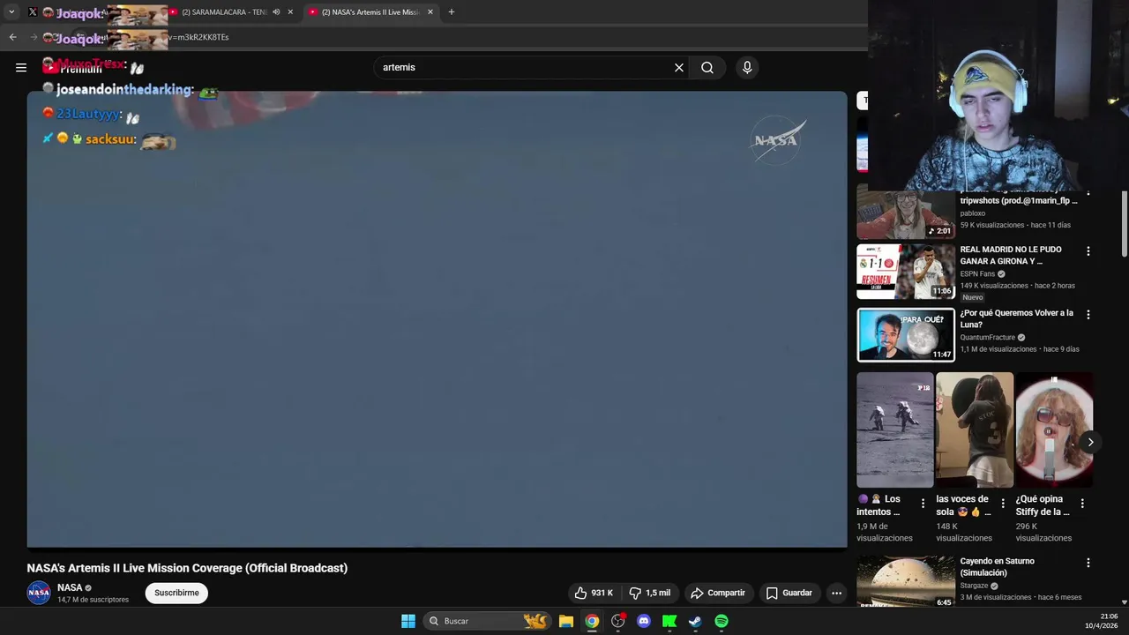Like the video with 931 K thumbs up
Image resolution: width=1129 pixels, height=635 pixels.
click(594, 593)
